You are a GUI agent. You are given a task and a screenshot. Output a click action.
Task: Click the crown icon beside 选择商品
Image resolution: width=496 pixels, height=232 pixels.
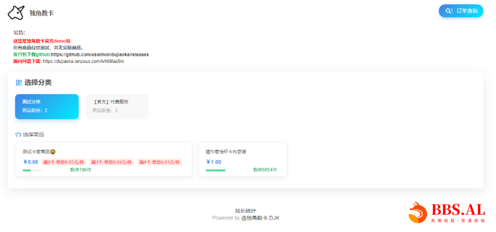[x=19, y=134]
